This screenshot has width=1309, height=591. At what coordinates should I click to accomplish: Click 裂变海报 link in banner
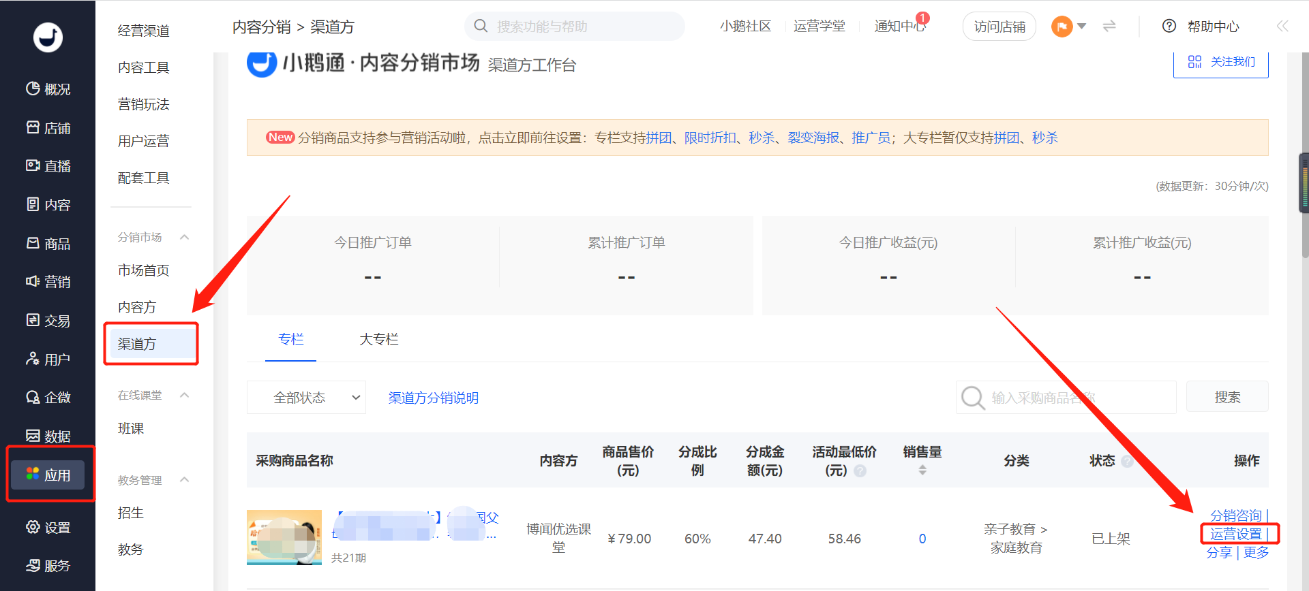click(813, 138)
